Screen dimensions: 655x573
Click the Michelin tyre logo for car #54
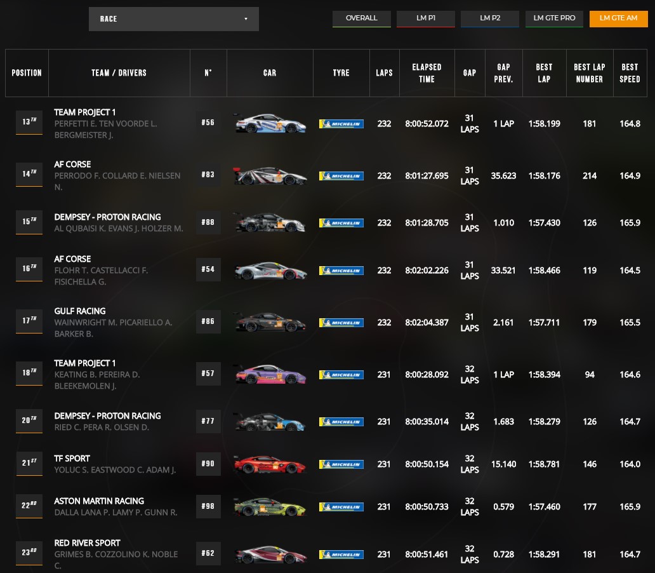click(341, 271)
